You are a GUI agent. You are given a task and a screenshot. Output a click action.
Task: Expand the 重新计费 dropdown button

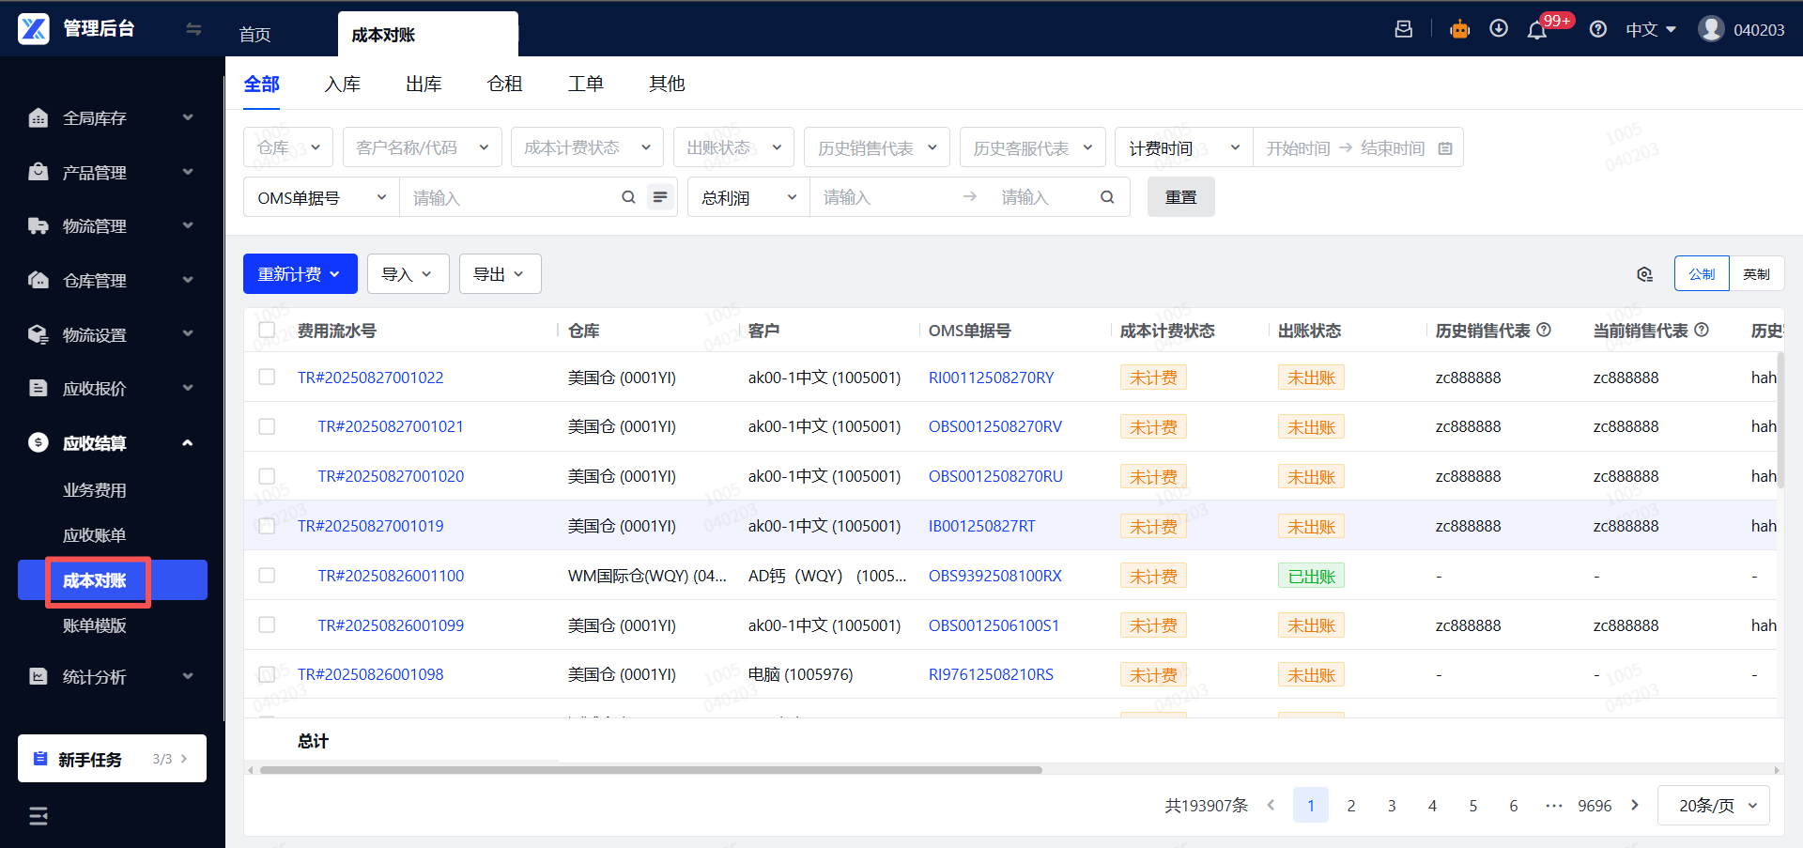[x=300, y=274]
